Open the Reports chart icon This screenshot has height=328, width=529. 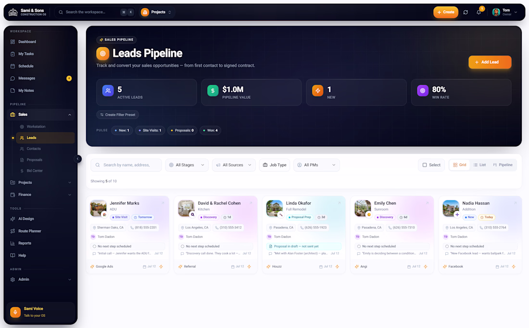click(13, 243)
